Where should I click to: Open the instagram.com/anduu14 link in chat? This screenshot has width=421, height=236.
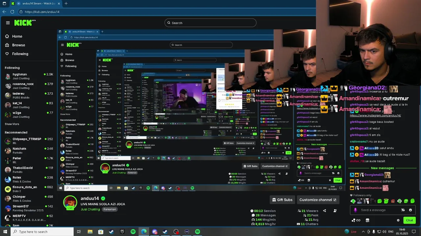375,116
